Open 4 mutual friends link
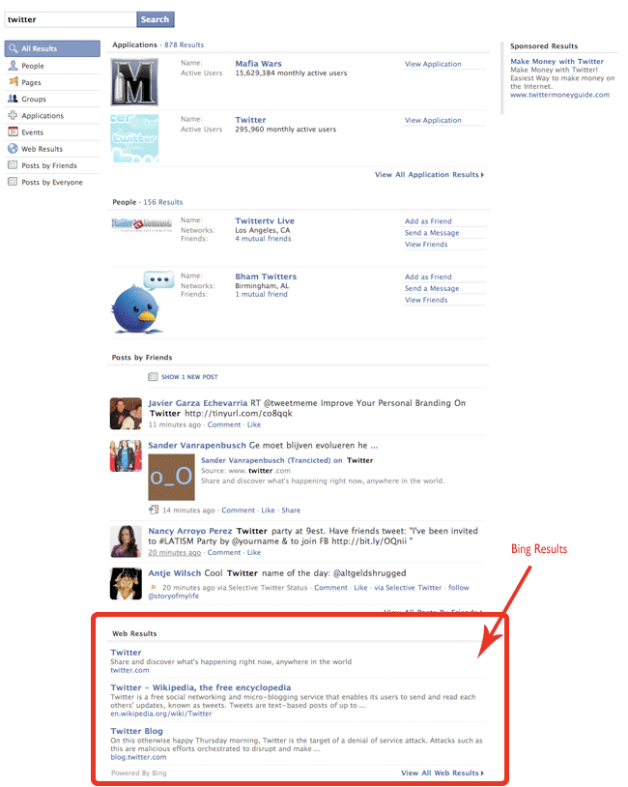This screenshot has width=628, height=787. (264, 239)
